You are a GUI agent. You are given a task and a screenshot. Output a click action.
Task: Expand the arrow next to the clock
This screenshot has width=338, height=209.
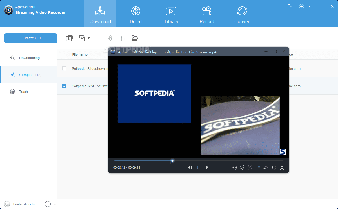tap(55, 204)
